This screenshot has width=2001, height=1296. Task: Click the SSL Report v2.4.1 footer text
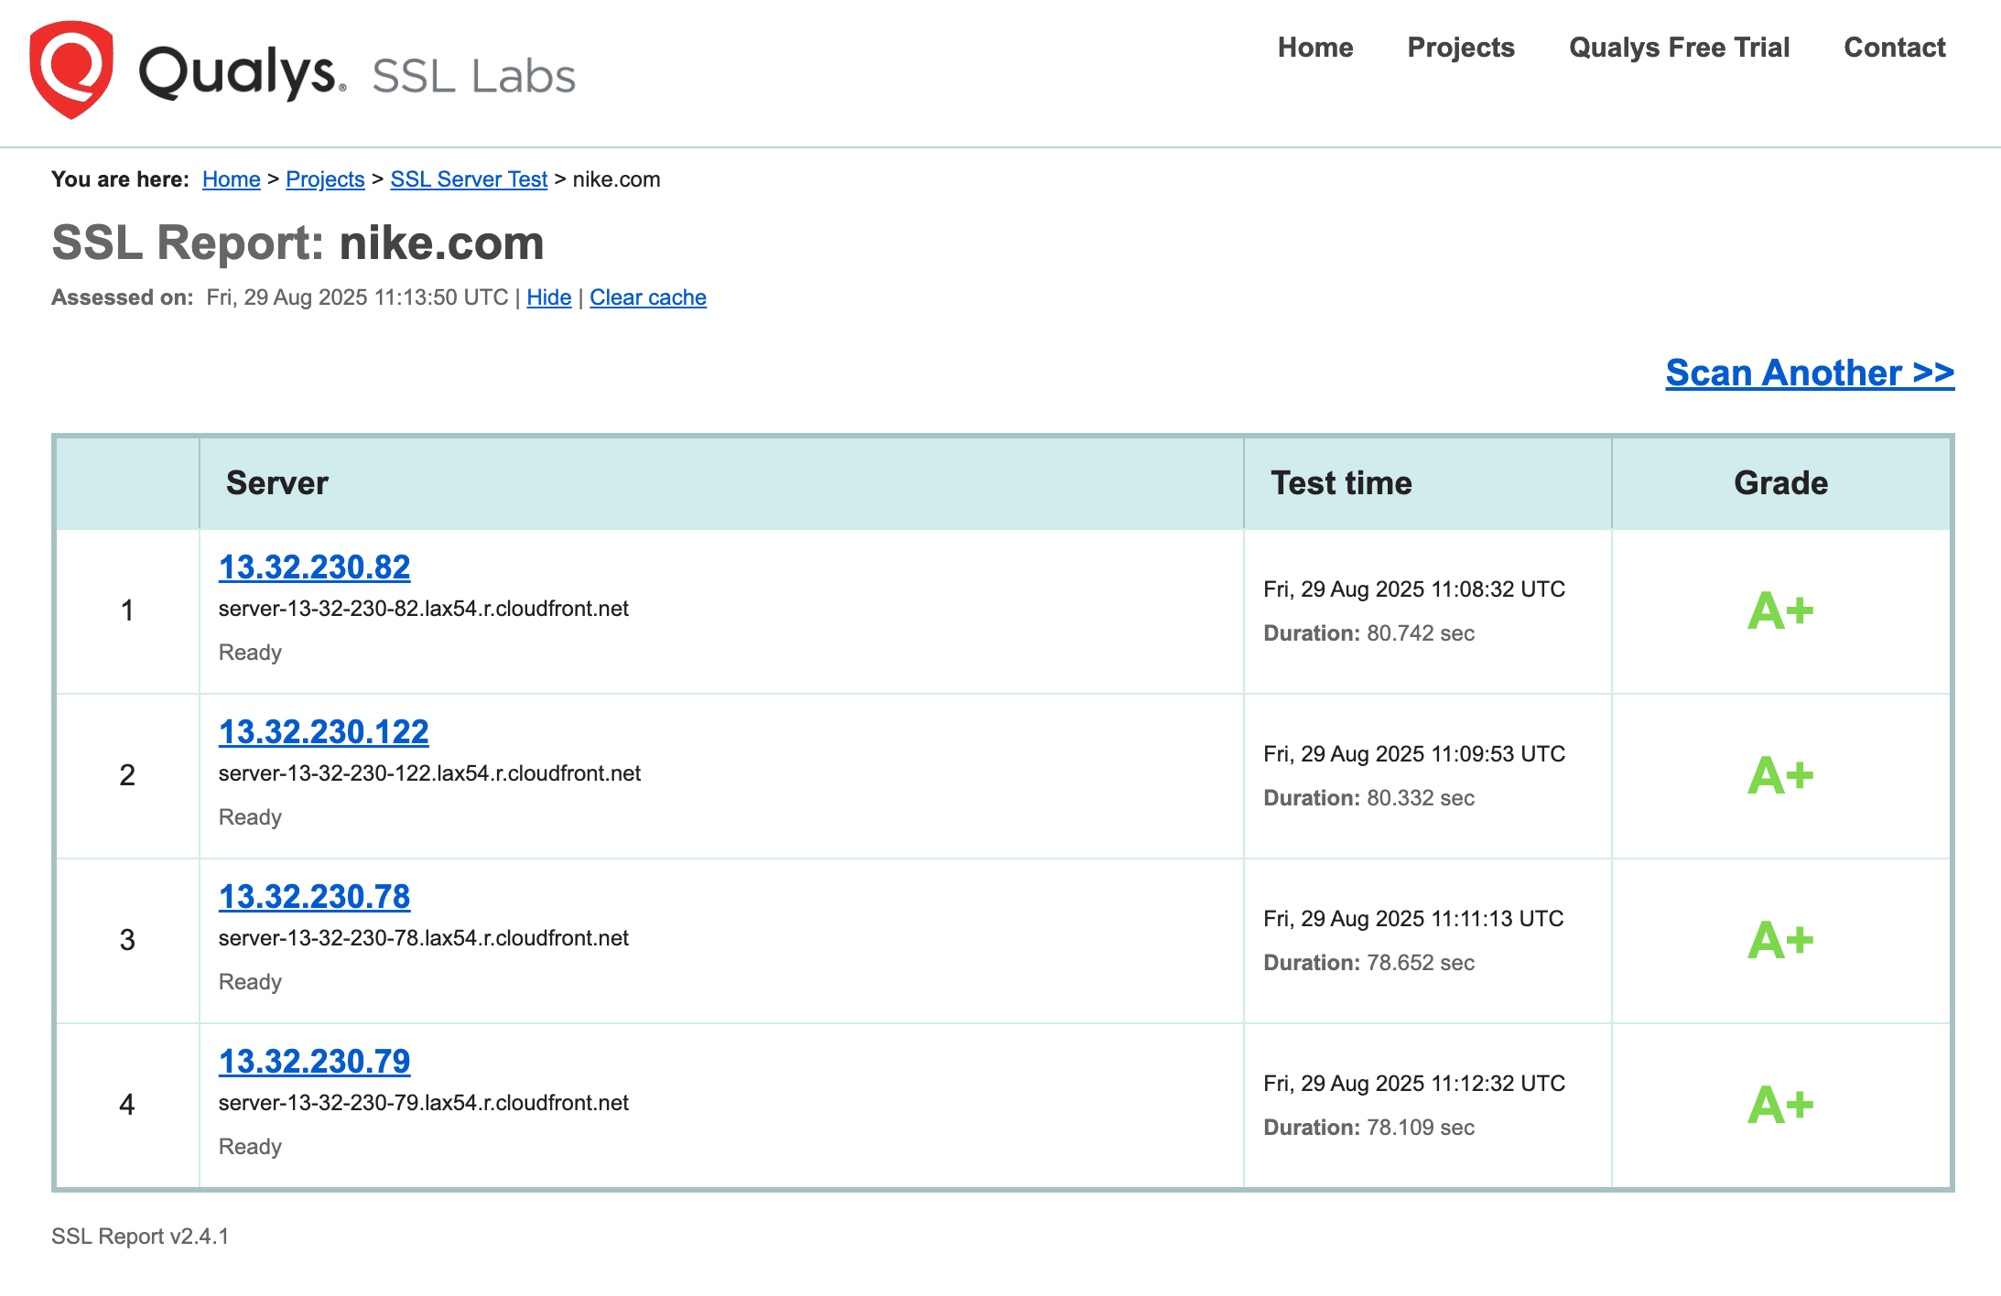click(140, 1237)
